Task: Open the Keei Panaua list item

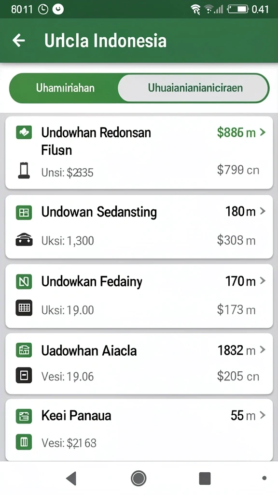Action: click(139, 430)
